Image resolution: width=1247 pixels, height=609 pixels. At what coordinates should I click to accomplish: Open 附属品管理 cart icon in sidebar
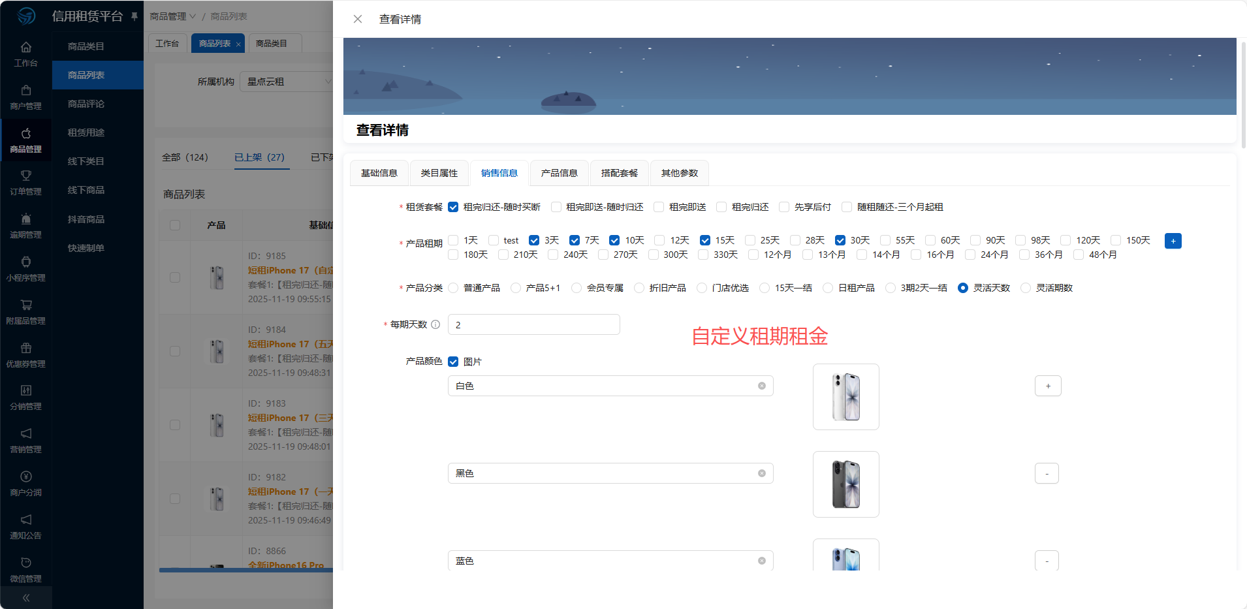[26, 305]
